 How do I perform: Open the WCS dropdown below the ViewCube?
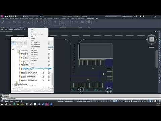click(x=151, y=47)
